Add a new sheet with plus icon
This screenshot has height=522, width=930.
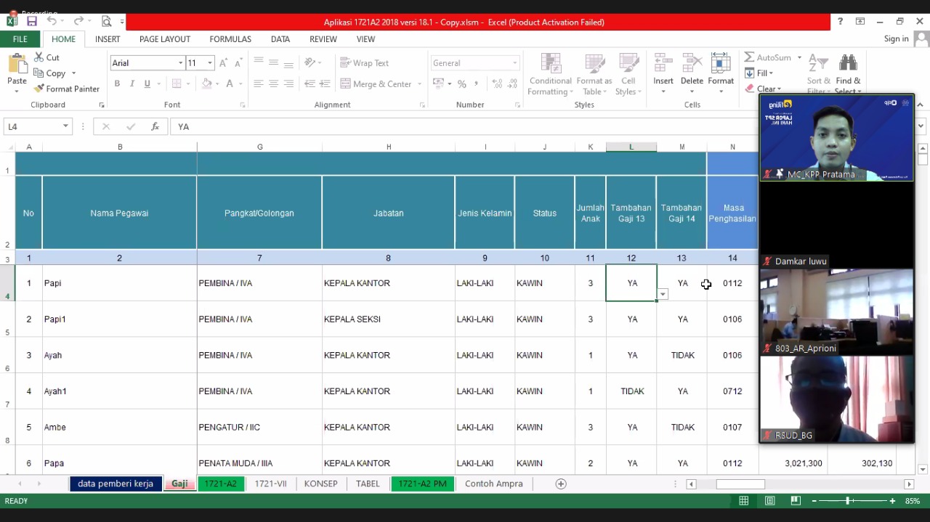(x=560, y=484)
